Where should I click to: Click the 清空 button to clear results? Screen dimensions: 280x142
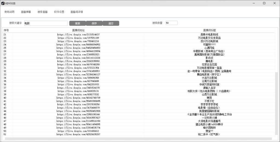[x=111, y=23]
